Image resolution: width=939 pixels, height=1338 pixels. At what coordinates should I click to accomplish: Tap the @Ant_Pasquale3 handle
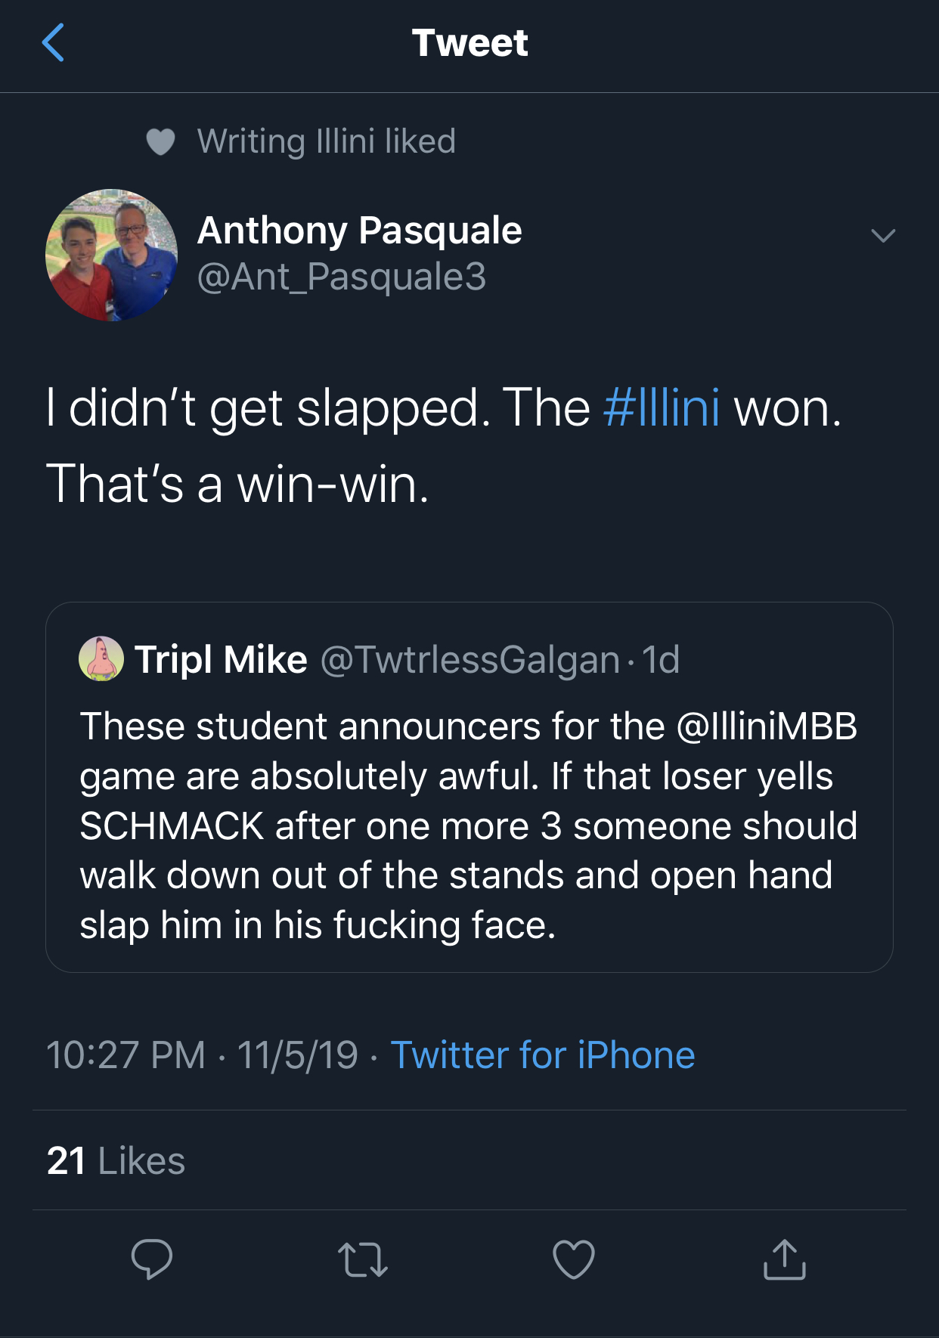click(x=341, y=277)
